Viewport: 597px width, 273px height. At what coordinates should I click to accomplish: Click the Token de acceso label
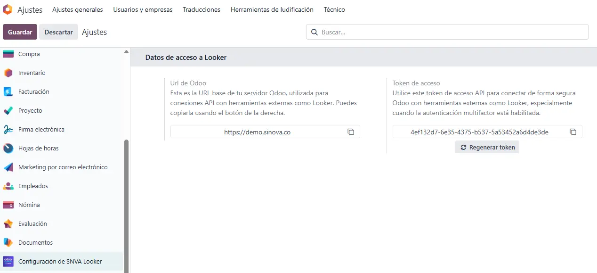(x=416, y=83)
